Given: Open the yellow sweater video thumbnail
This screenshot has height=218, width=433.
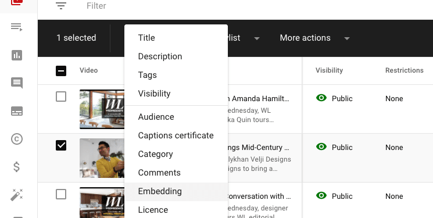Looking at the screenshot, I should pyautogui.click(x=102, y=158).
